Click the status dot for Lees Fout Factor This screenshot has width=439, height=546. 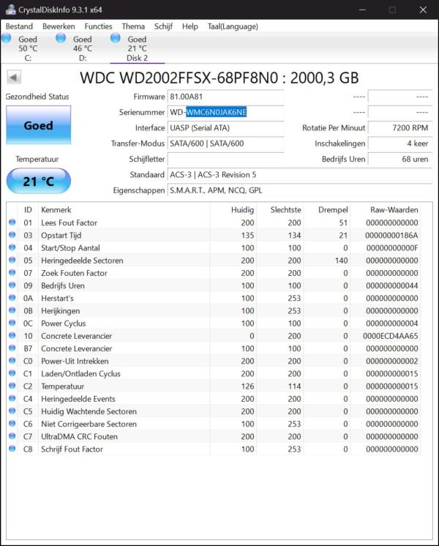tap(12, 222)
